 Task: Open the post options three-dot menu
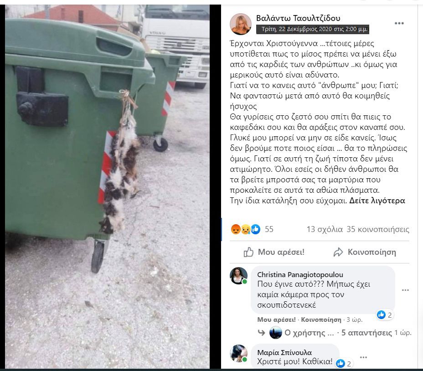pyautogui.click(x=399, y=23)
